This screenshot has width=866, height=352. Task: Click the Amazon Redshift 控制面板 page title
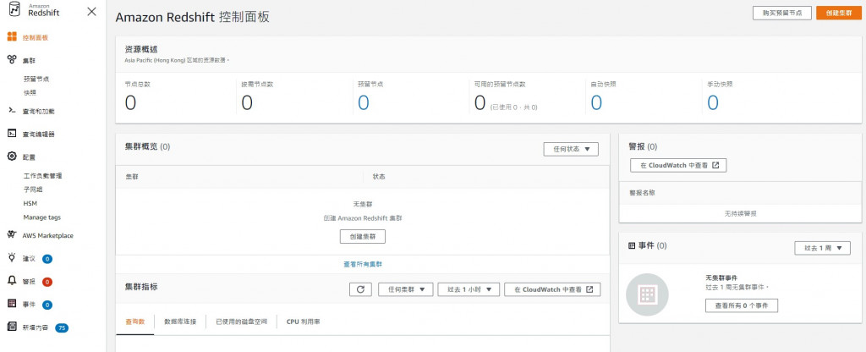point(192,17)
